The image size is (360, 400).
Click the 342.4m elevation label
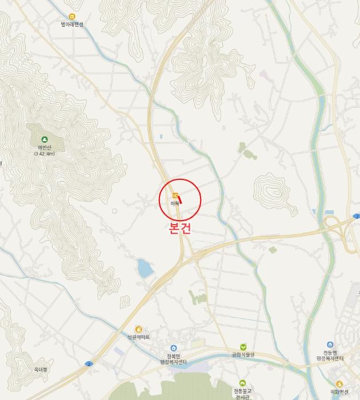coord(45,154)
